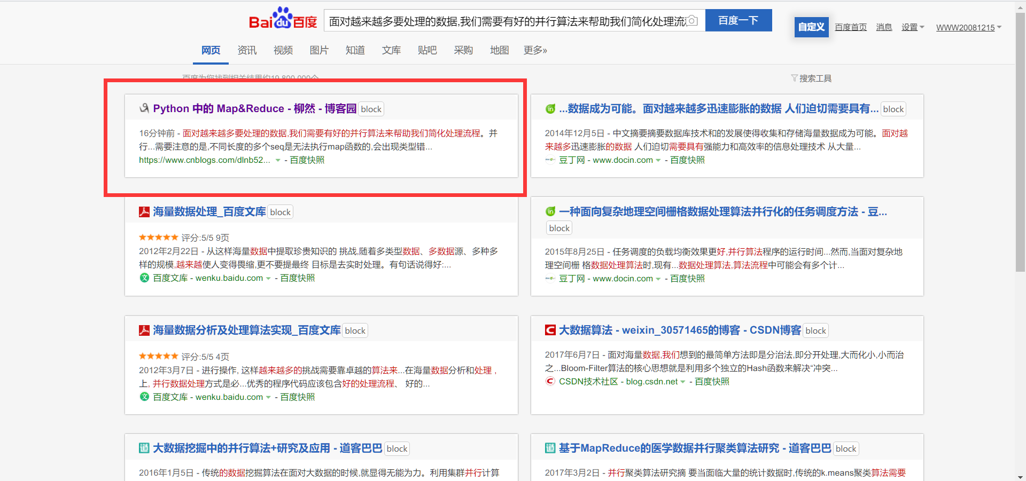This screenshot has height=481, width=1026.
Task: Click the vertical scrollbar thumb
Action: pos(1020,141)
